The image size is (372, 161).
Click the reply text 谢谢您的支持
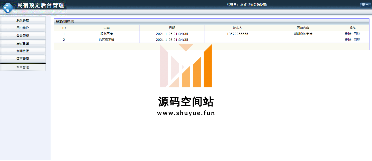[x=303, y=34]
